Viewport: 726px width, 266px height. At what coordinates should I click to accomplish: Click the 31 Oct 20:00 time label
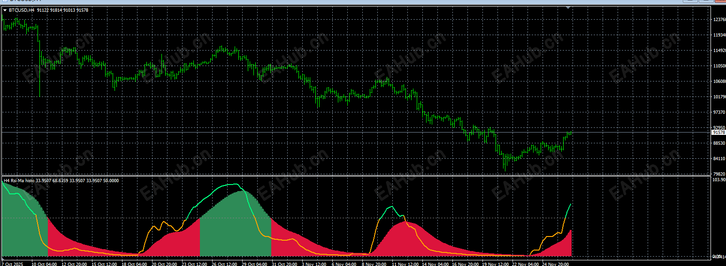click(285, 264)
